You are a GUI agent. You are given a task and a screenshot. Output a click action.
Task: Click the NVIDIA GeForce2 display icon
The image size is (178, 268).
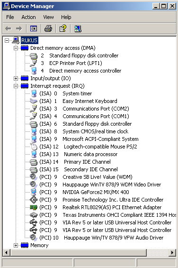point(34,192)
